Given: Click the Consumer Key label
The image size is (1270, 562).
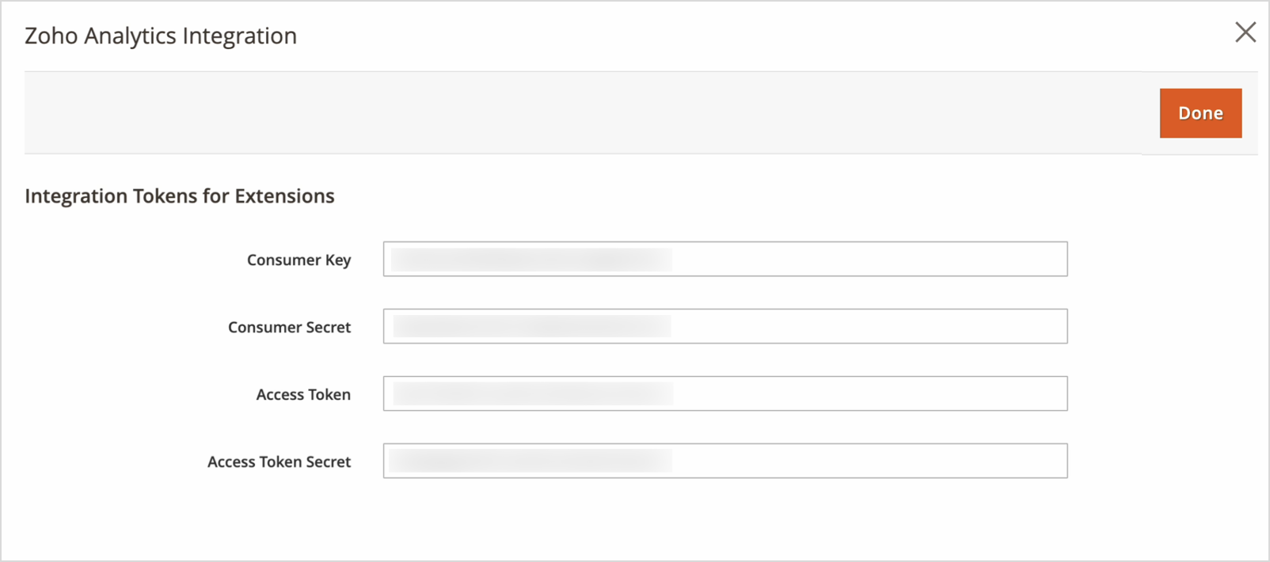Looking at the screenshot, I should click(298, 260).
